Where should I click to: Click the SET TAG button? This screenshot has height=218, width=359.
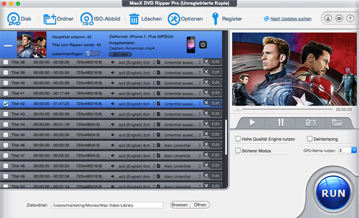(x=120, y=55)
